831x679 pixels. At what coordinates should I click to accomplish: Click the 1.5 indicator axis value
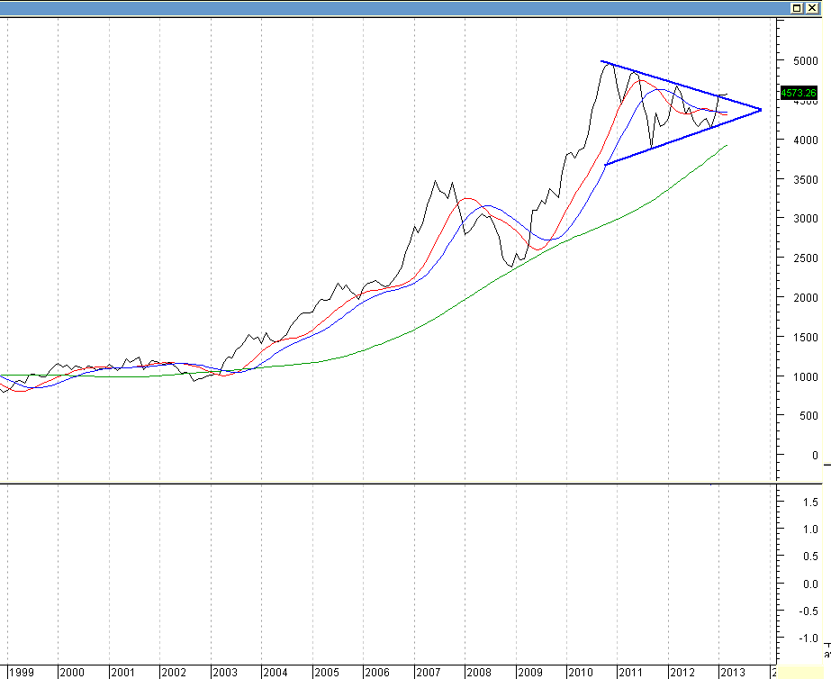810,502
